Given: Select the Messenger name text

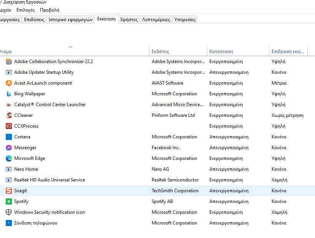Looking at the screenshot, I should click(x=25, y=148).
